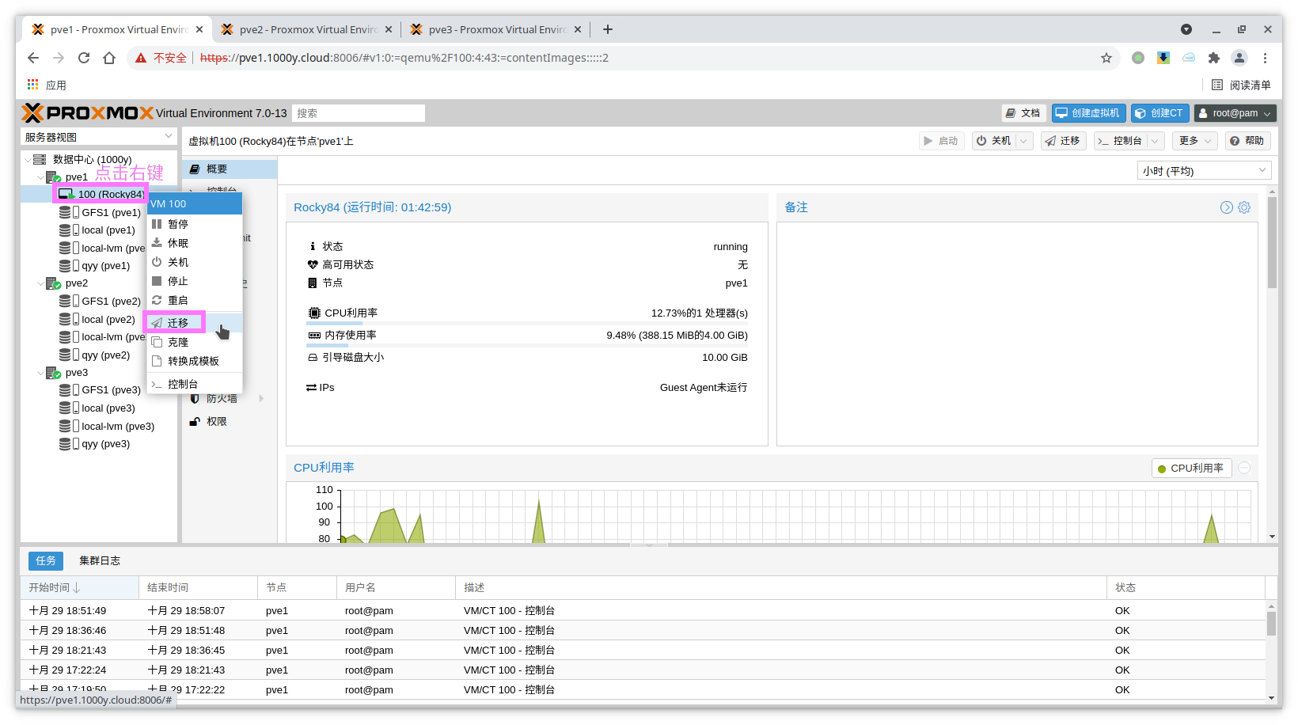This screenshot has height=725, width=1298.
Task: Click the Proxmox logo
Action: point(87,113)
